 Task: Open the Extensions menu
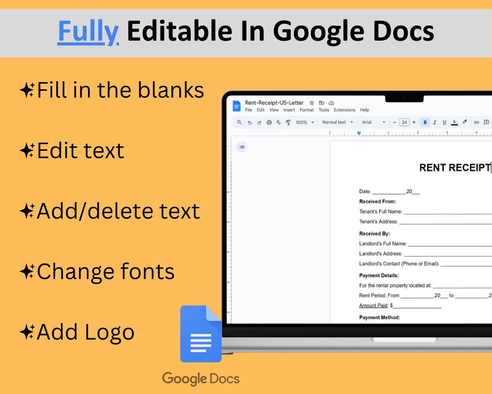[344, 110]
